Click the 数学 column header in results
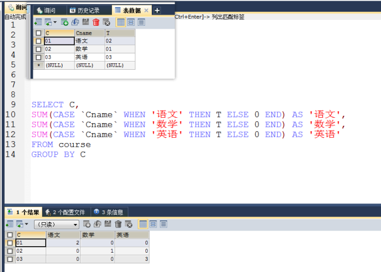The image size is (381, 272). [x=98, y=235]
